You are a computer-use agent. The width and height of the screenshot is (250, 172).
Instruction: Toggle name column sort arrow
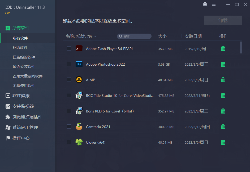[x=95, y=37]
